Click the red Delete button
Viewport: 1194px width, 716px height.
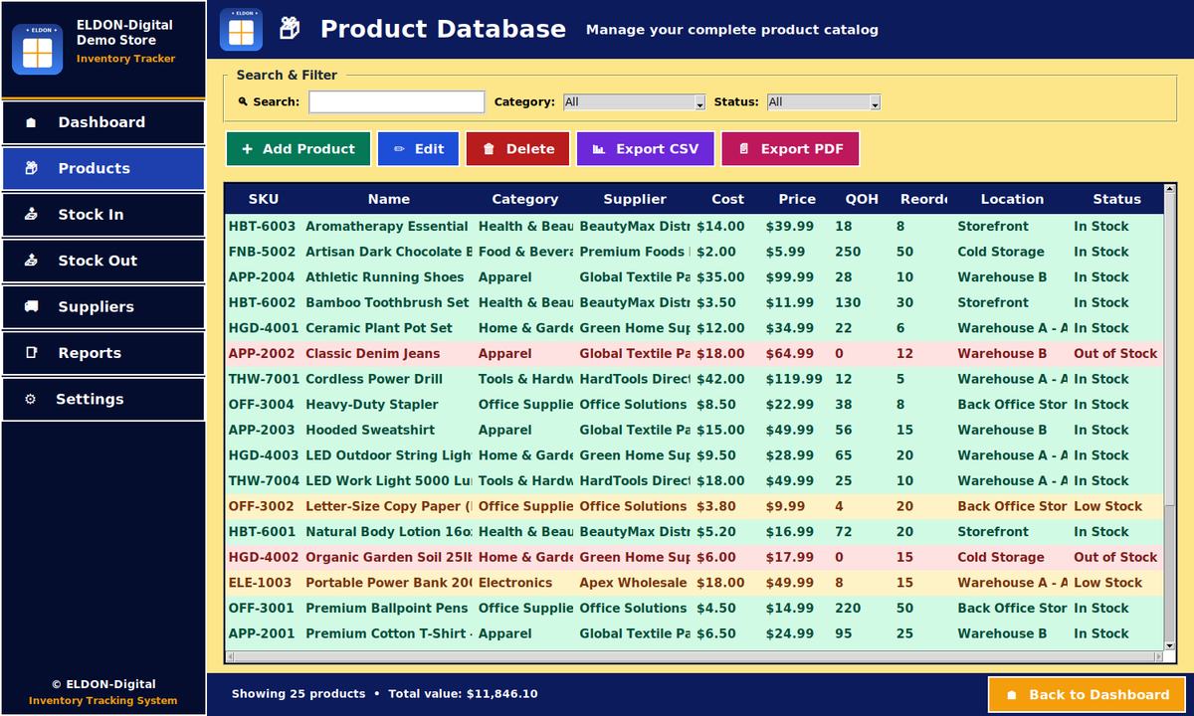517,149
